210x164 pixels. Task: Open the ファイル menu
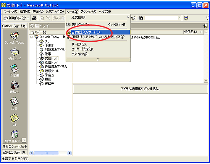(10, 12)
